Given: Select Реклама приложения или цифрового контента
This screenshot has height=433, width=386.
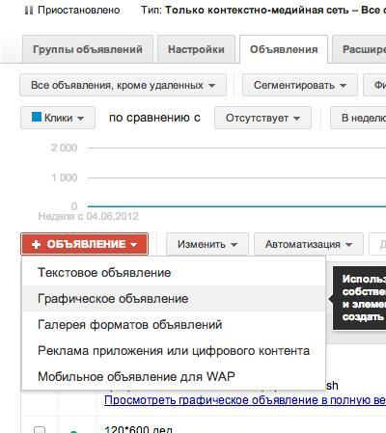Looking at the screenshot, I should pyautogui.click(x=174, y=351).
